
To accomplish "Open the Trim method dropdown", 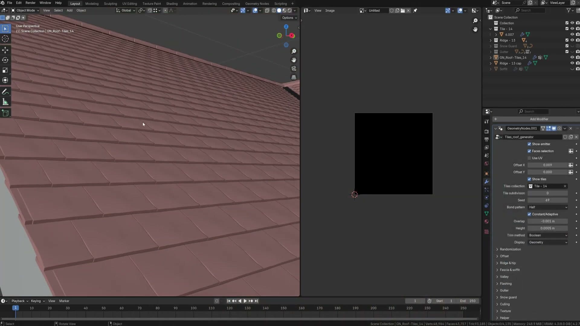I will point(548,235).
